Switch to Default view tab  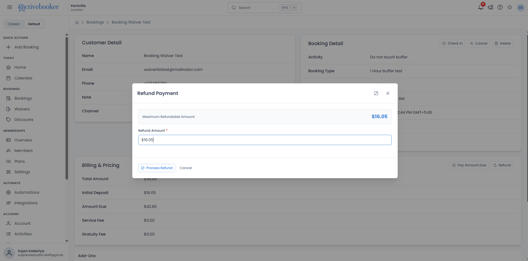point(34,24)
